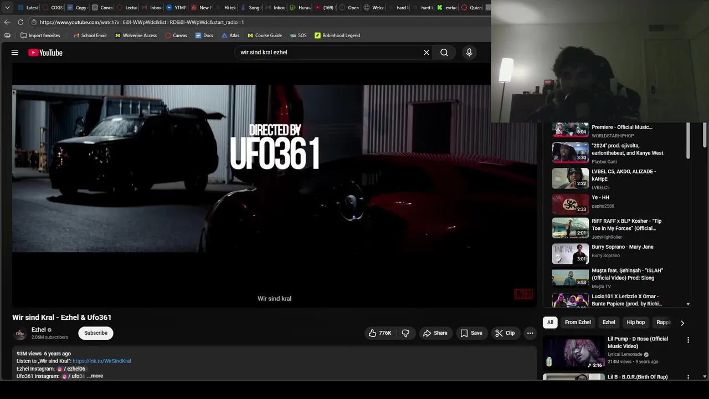
Task: Share the Wir sind Kral video
Action: [435, 333]
